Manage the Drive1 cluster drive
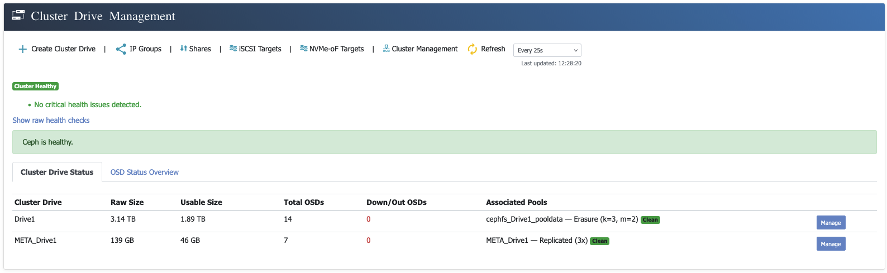Screen dimensions: 887x273 (831, 223)
